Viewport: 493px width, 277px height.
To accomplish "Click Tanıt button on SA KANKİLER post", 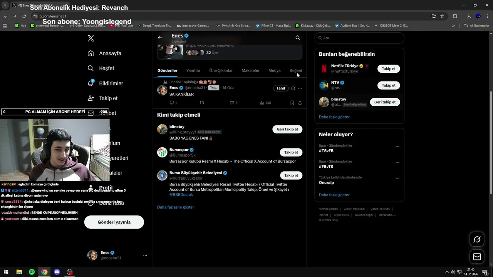I will pyautogui.click(x=281, y=88).
